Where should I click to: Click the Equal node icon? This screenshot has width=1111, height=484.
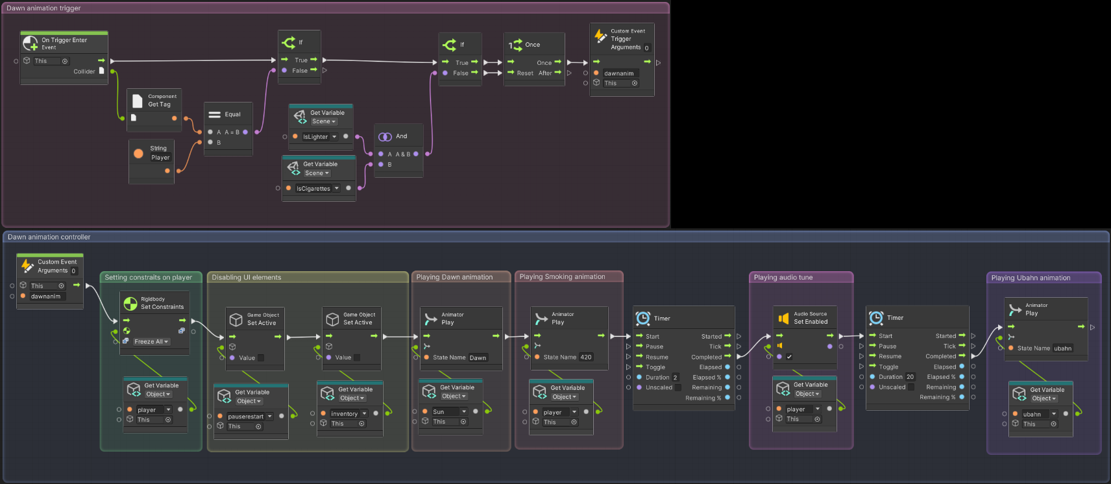(x=214, y=114)
